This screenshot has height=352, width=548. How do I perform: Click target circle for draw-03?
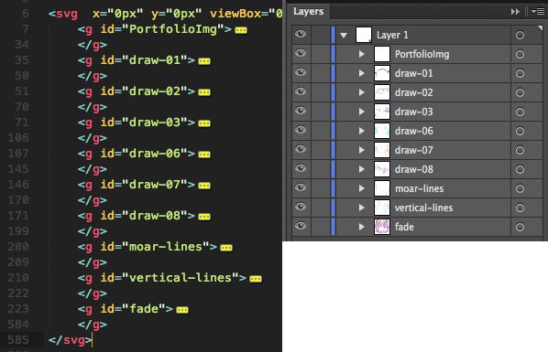[520, 112]
